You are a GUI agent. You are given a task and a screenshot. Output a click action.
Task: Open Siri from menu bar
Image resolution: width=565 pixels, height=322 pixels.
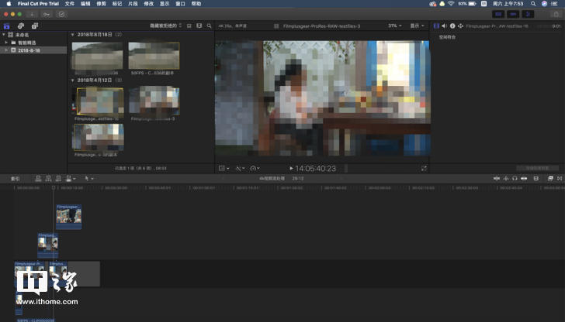544,4
